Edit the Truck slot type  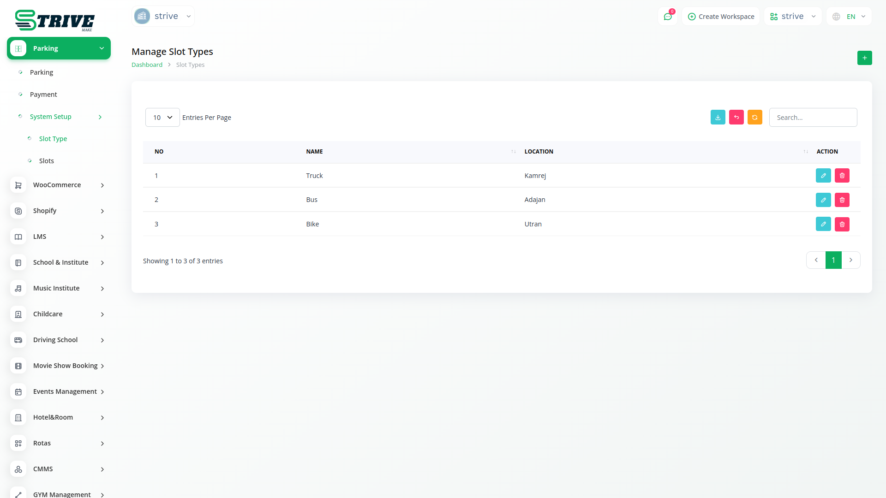[823, 176]
